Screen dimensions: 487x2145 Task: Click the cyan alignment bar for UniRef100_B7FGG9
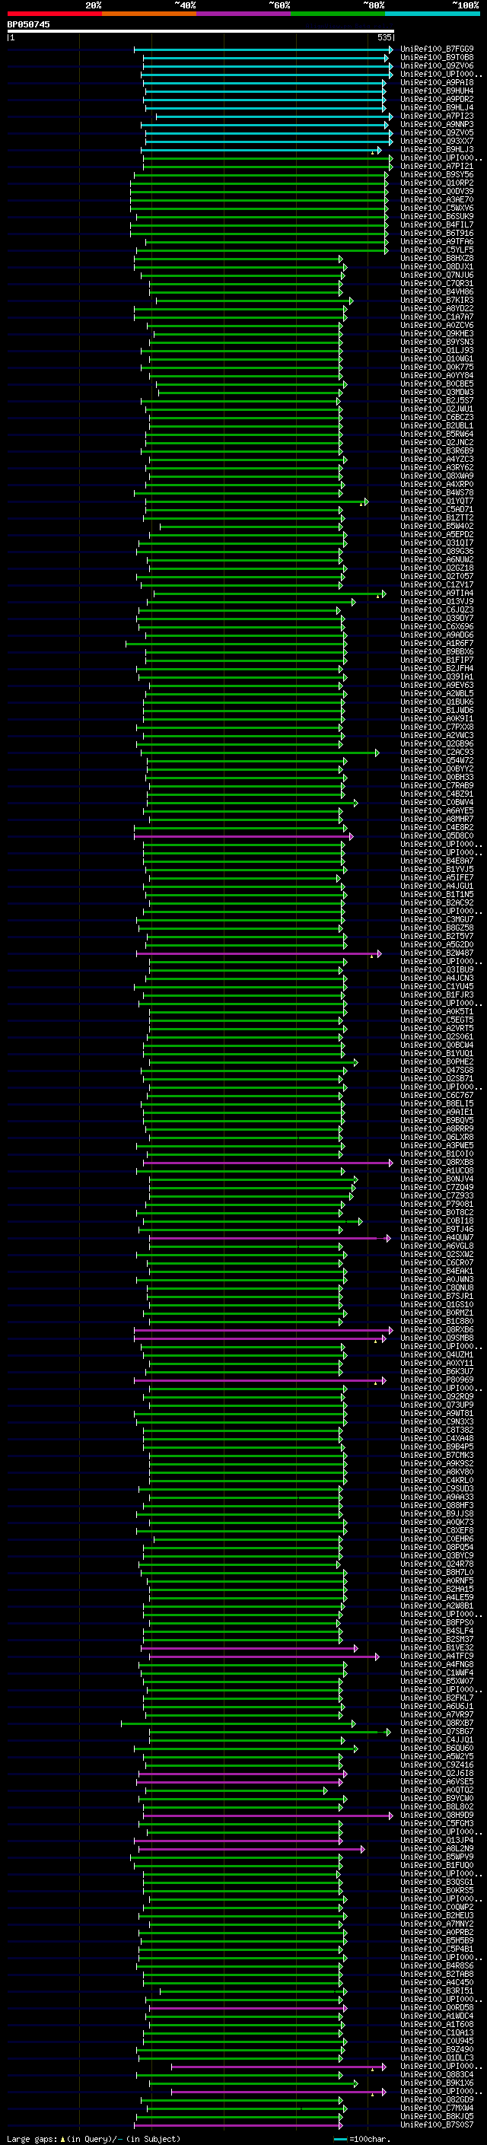[x=263, y=49]
